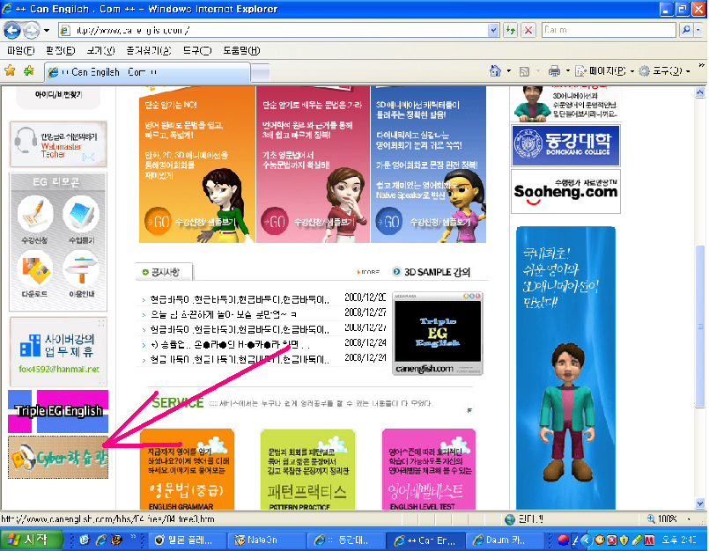Open the search provider options dropdown
Viewport: 709px width, 551px height.
698,30
